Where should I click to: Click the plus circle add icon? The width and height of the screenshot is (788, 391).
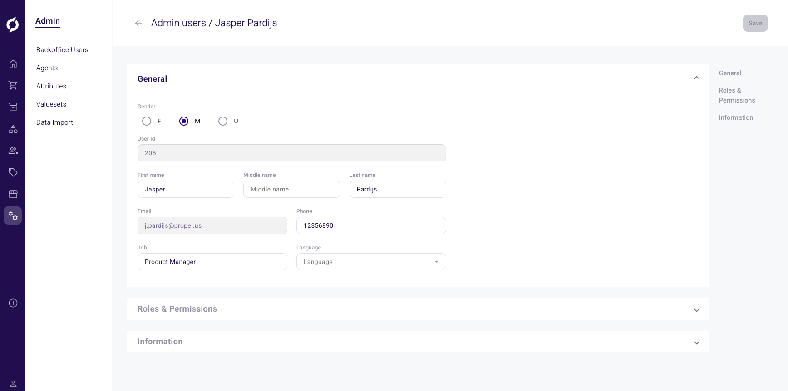pyautogui.click(x=13, y=303)
